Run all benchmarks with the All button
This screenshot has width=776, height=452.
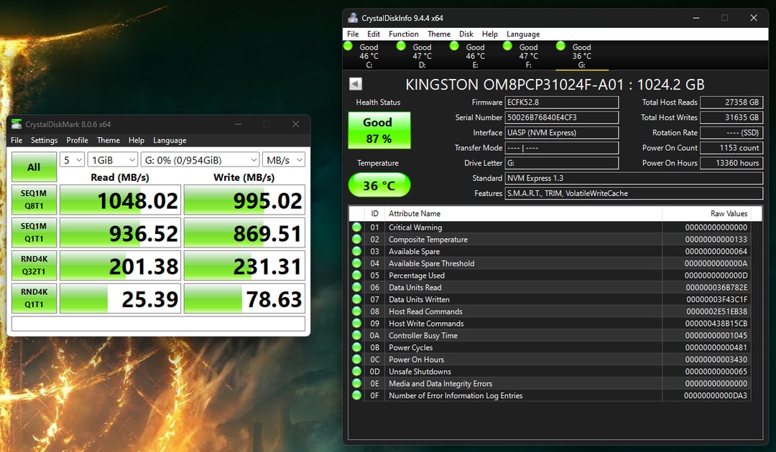pyautogui.click(x=34, y=167)
